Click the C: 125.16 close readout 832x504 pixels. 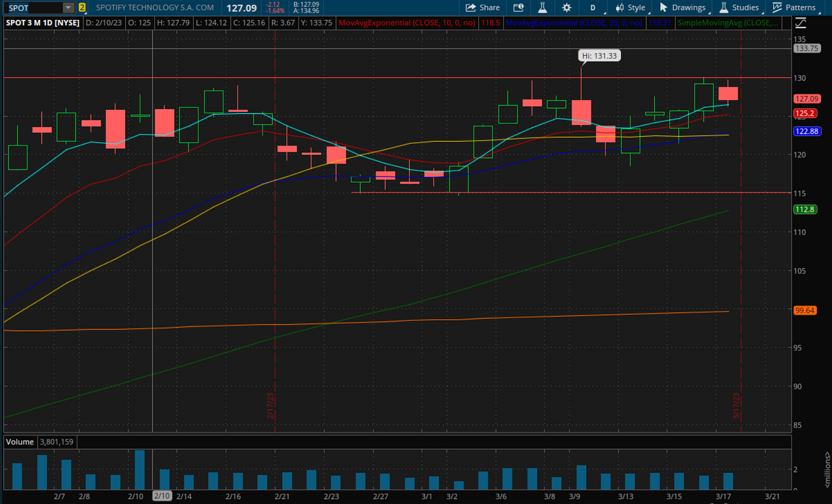(x=249, y=23)
